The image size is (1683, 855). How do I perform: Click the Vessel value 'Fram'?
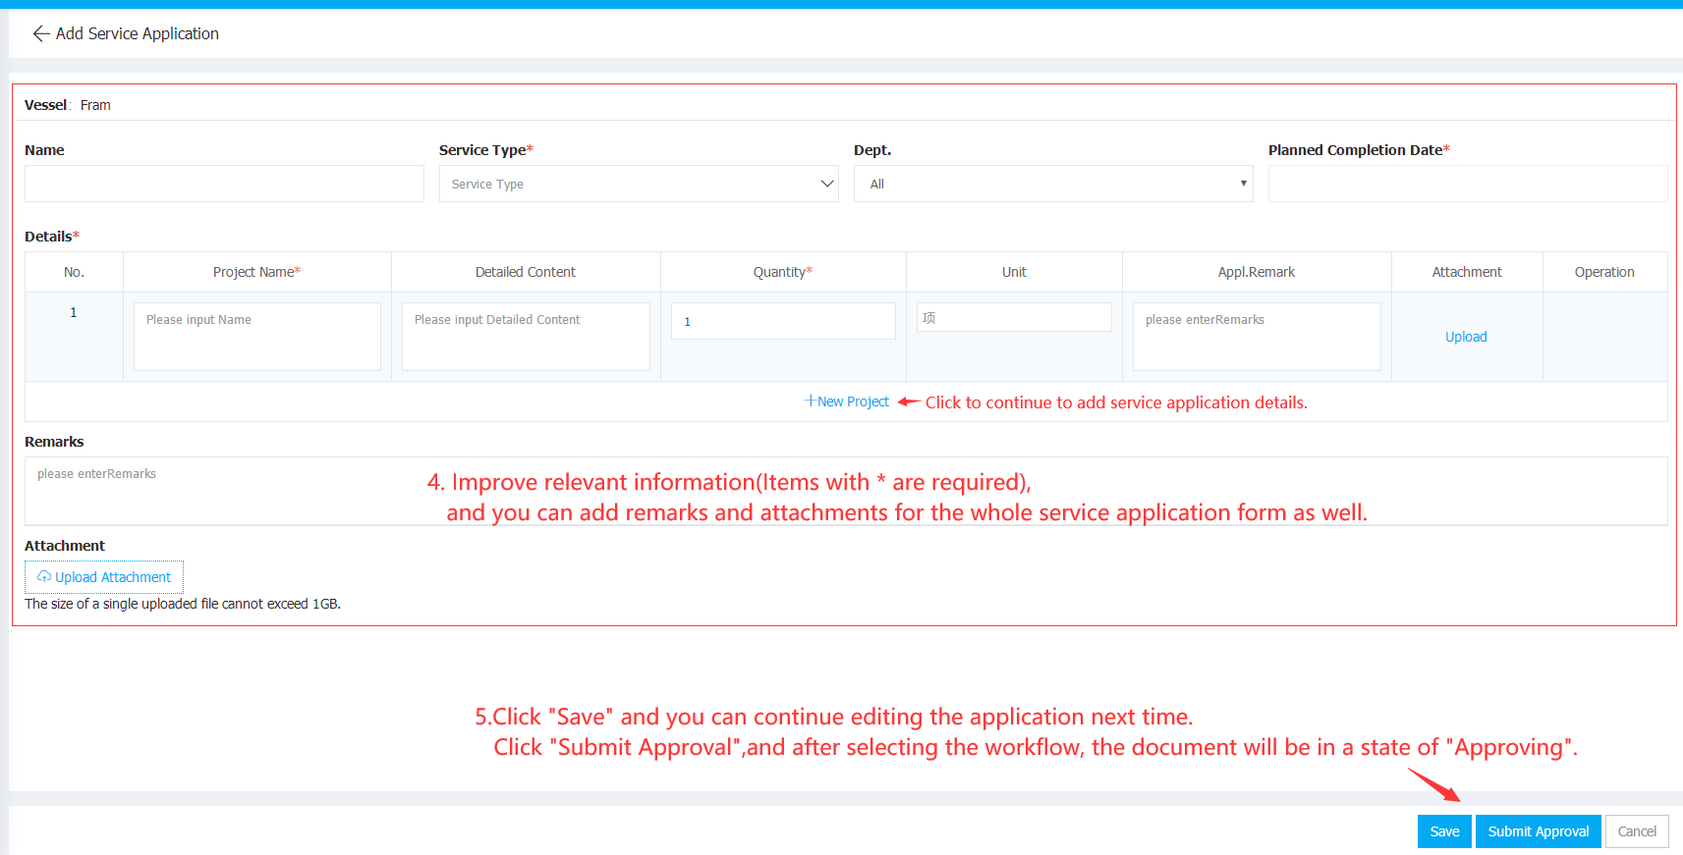95,105
